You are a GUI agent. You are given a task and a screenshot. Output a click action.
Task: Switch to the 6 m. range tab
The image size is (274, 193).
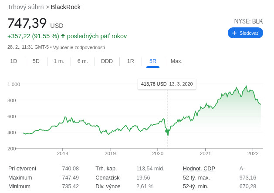point(83,61)
